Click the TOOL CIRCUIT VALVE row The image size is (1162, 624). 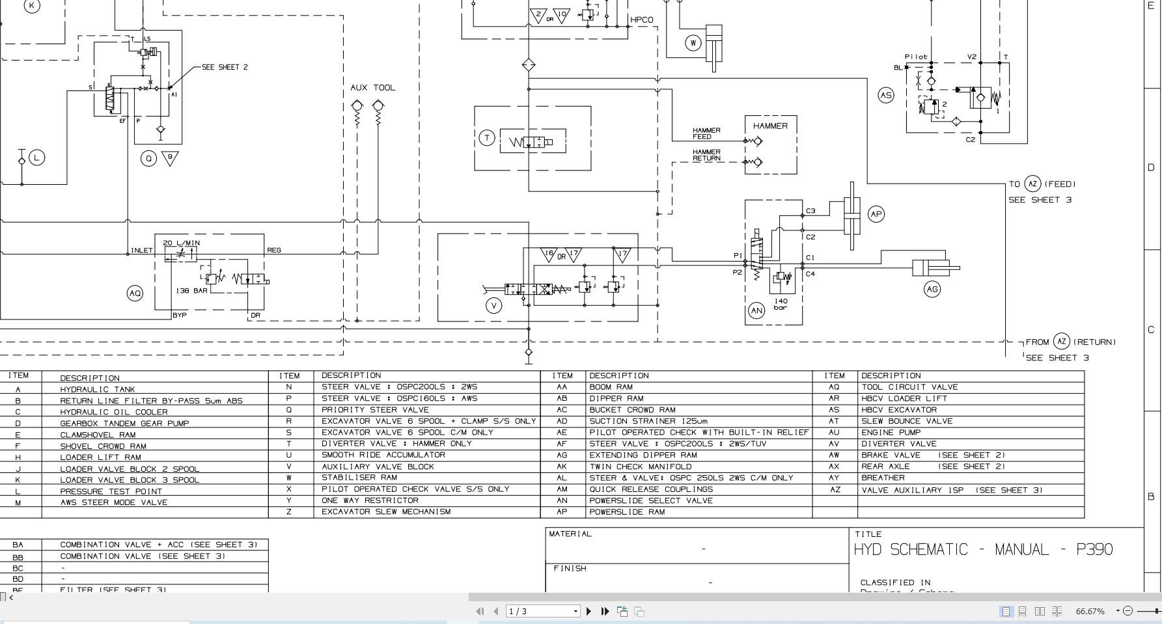tap(949, 387)
